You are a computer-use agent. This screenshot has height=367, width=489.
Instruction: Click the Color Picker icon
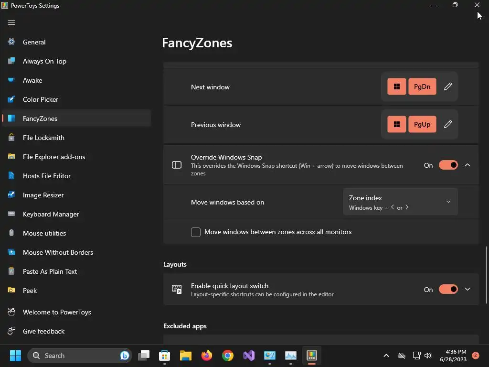click(11, 99)
